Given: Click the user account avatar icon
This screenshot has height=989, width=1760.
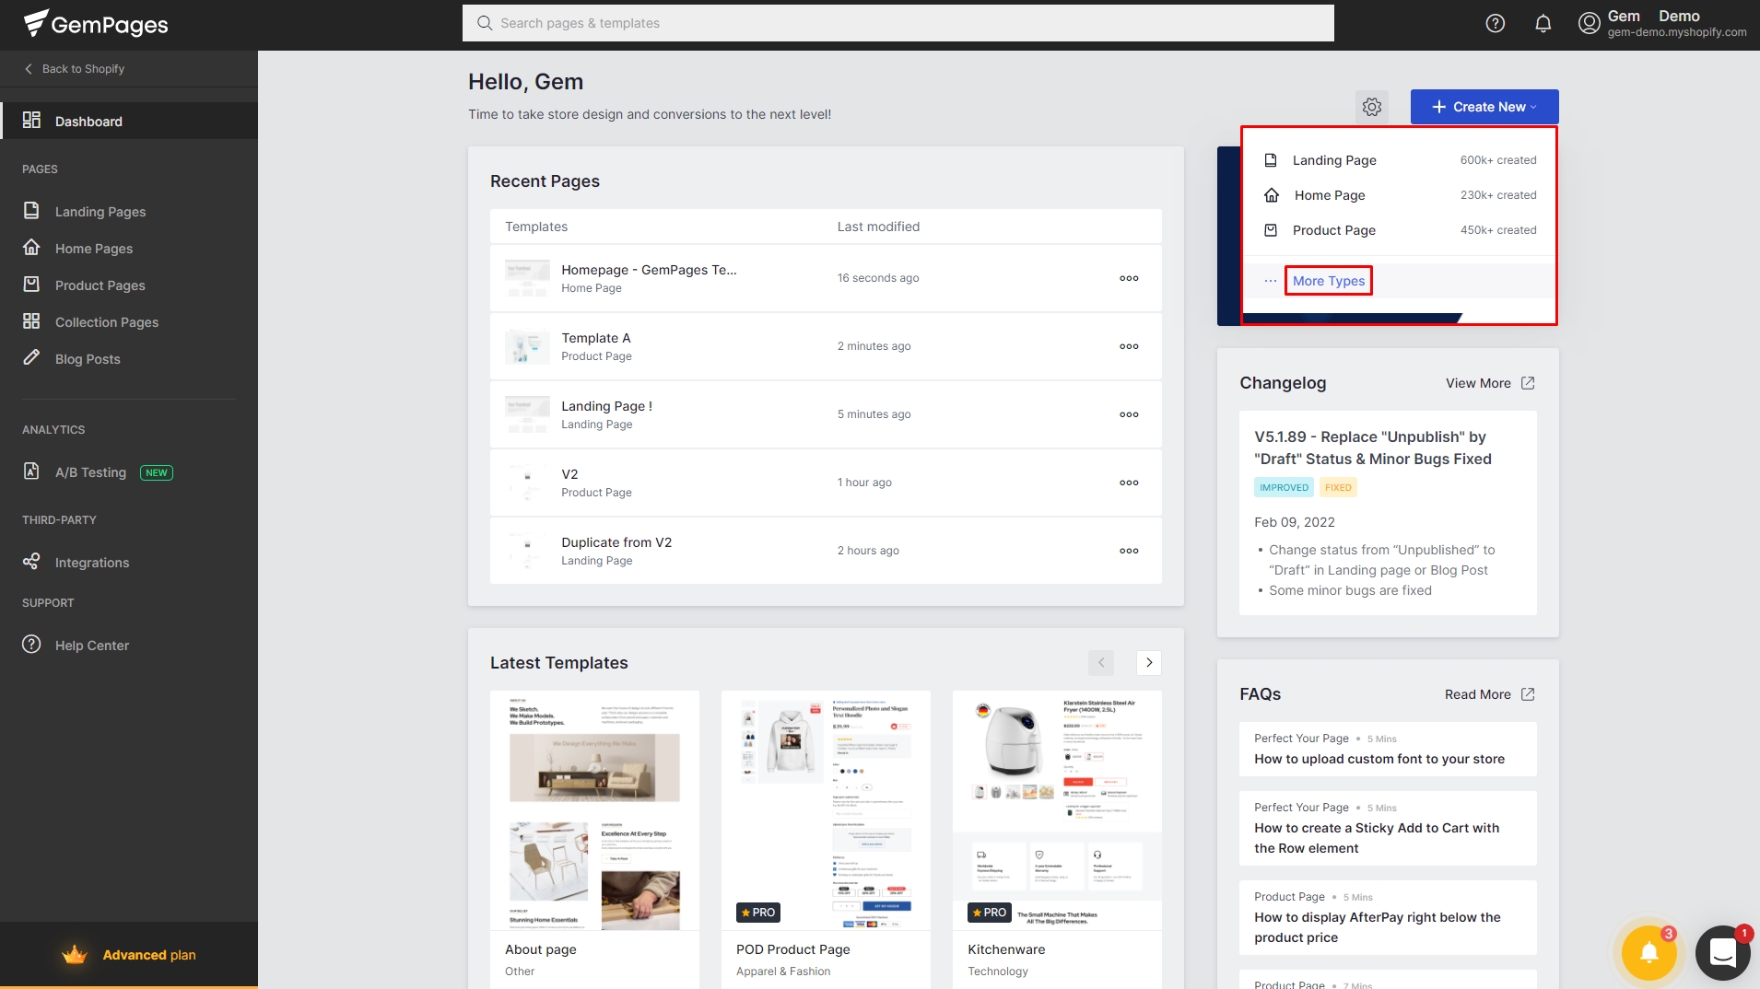Looking at the screenshot, I should (x=1589, y=24).
